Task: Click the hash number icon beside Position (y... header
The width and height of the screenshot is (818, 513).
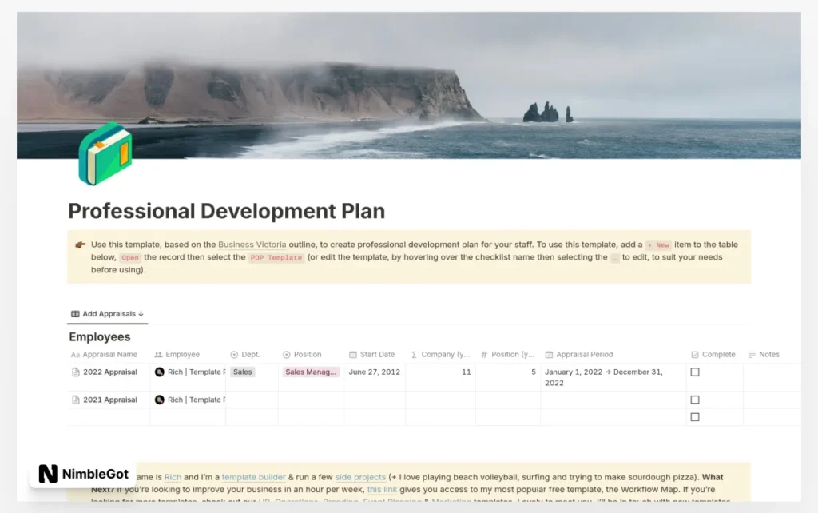Action: pos(484,354)
